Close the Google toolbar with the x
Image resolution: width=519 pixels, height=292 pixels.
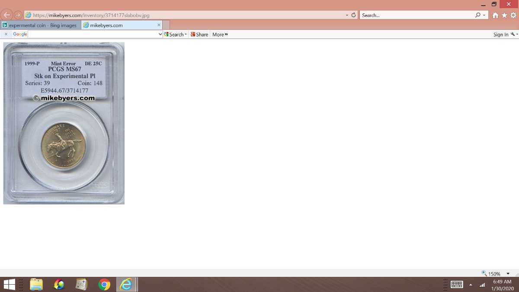click(x=6, y=34)
